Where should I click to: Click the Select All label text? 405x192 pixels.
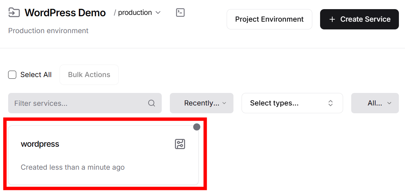36,75
